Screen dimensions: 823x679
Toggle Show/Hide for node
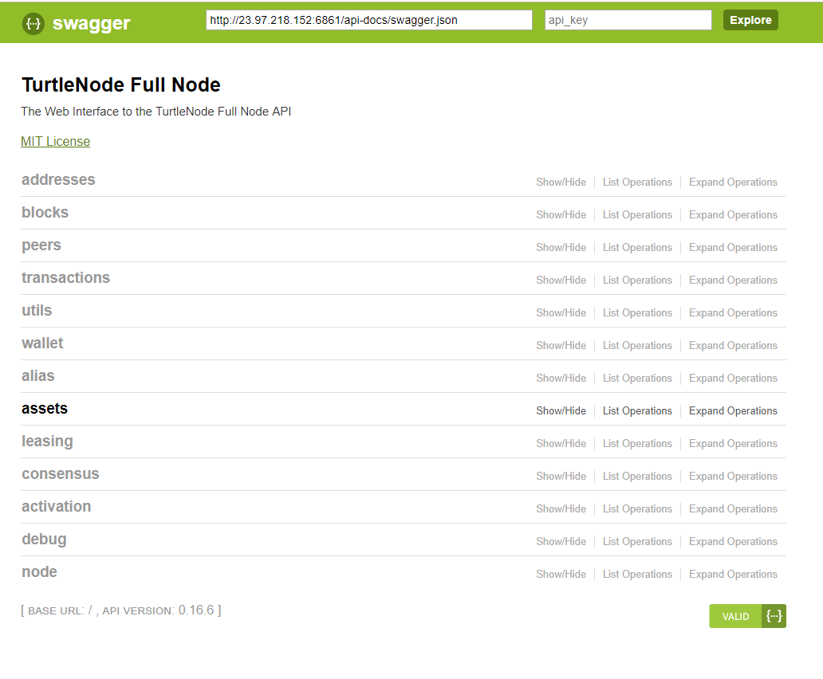[561, 574]
